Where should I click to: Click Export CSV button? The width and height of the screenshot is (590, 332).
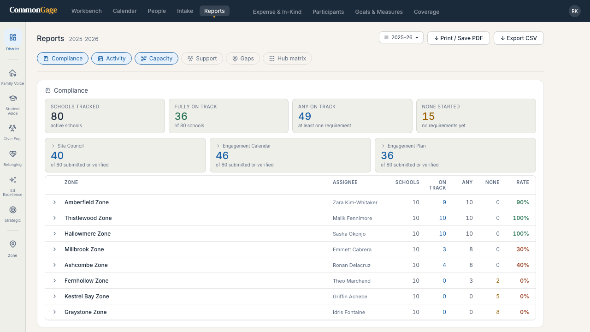(x=519, y=38)
